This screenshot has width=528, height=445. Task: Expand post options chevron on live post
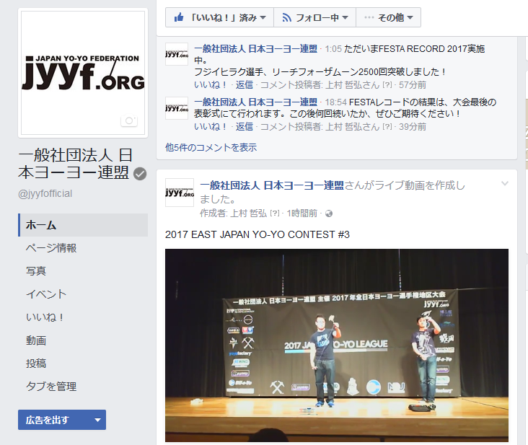pyautogui.click(x=504, y=183)
